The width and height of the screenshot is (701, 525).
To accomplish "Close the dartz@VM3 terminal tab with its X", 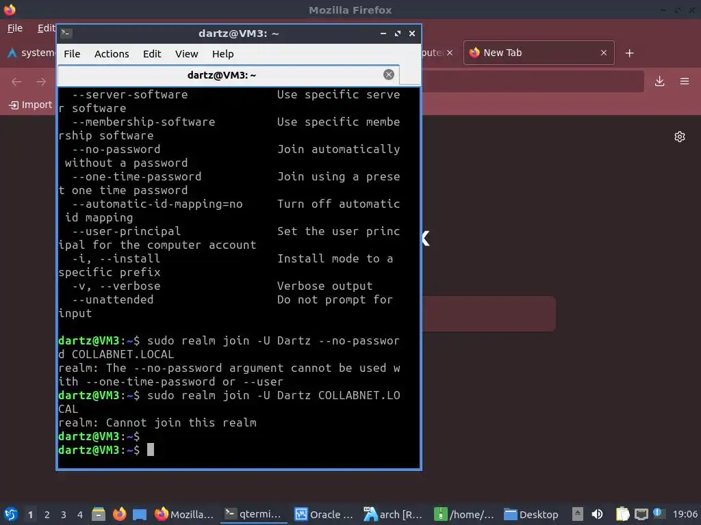I will point(389,75).
